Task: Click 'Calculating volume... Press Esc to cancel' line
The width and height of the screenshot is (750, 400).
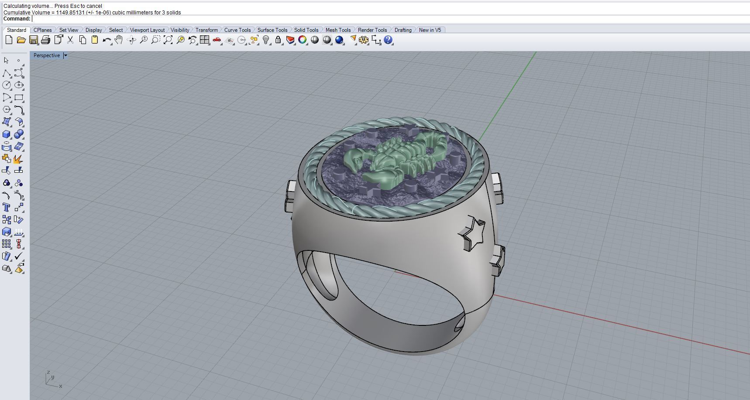Action: click(x=53, y=6)
